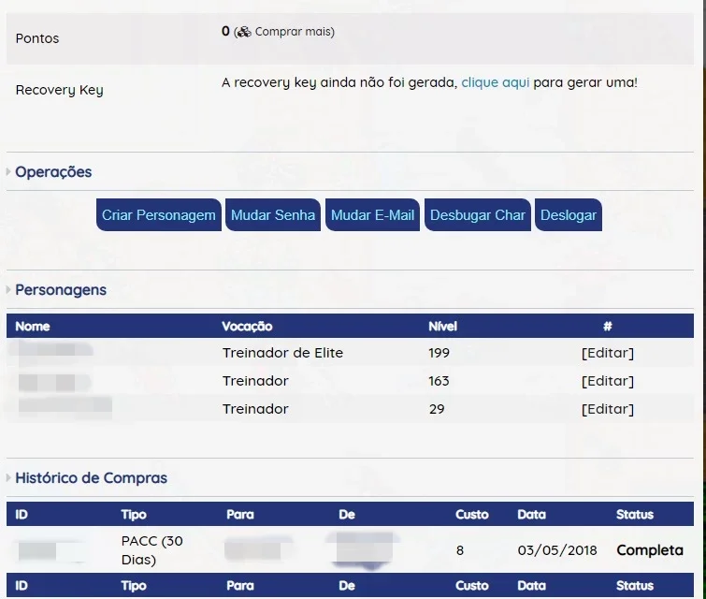This screenshot has width=706, height=599.
Task: Click the Operações section heading
Action: 53,171
